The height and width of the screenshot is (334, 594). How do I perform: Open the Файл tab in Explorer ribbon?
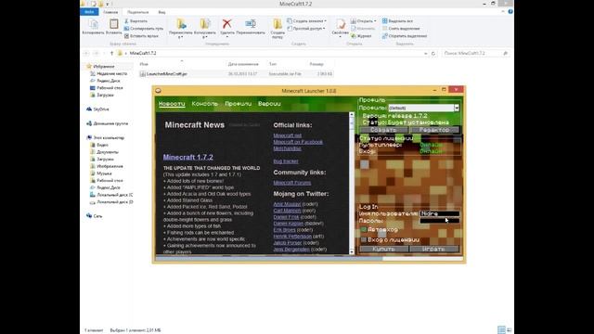coord(89,12)
